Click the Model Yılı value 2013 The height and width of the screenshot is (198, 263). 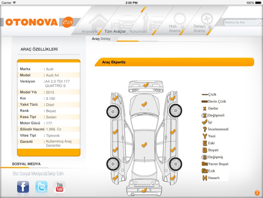point(50,92)
